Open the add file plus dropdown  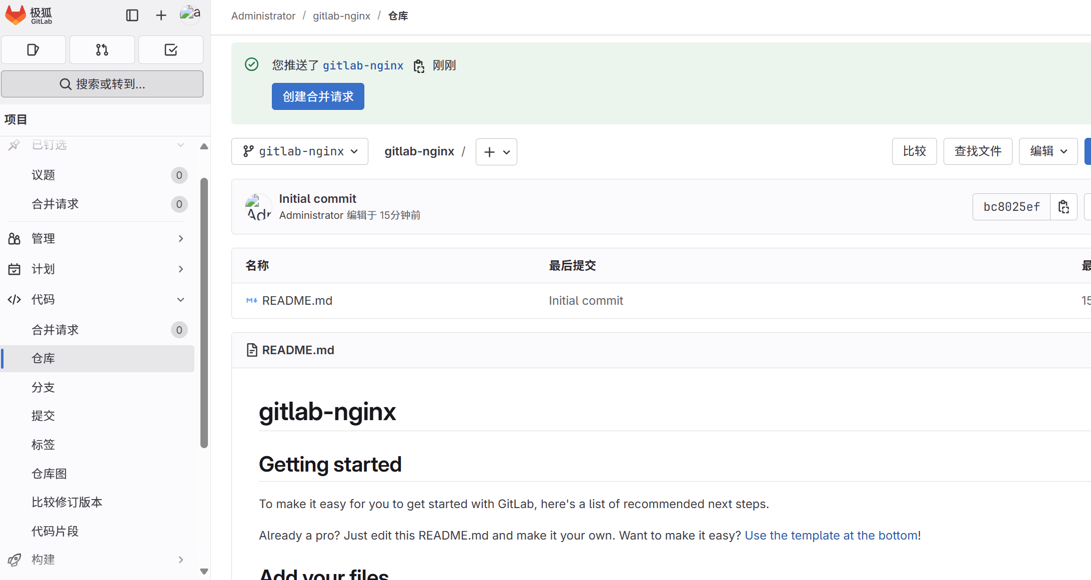(x=496, y=152)
